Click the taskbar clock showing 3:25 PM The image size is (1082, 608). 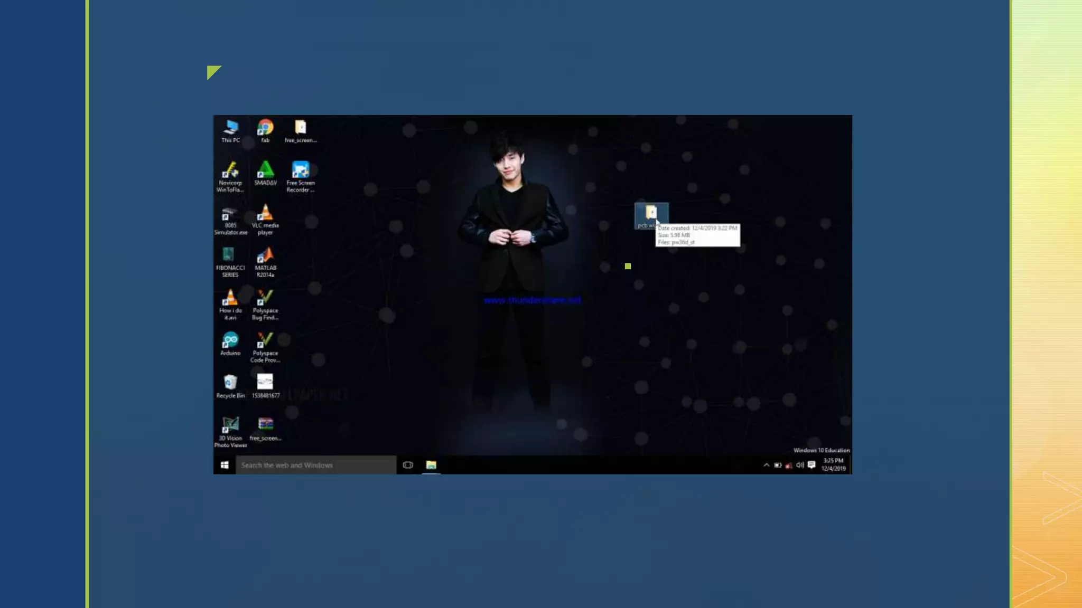[833, 464]
